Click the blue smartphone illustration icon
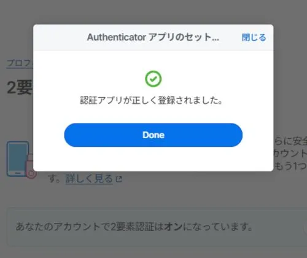This screenshot has width=307, height=258. [18, 158]
